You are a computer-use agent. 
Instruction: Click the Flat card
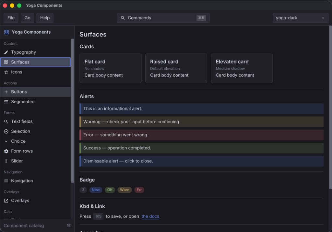(111, 68)
